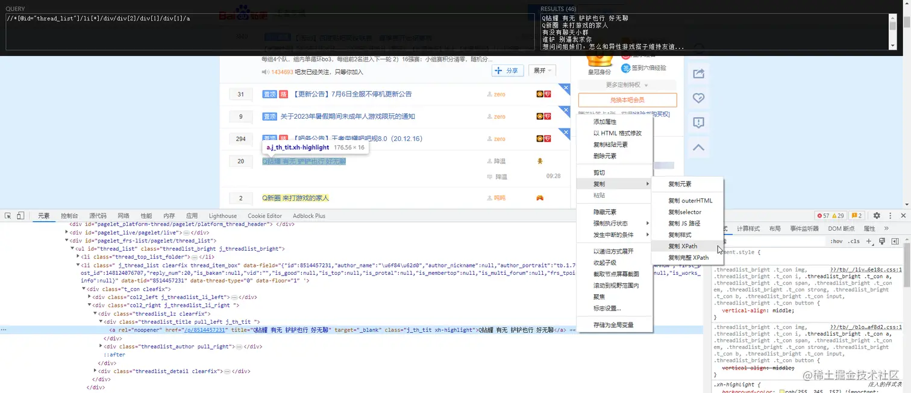The width and height of the screenshot is (911, 393).
Task: Open the ??/tb/_/liv…6e18c.css:1 stylesheet link
Action: [866, 271]
